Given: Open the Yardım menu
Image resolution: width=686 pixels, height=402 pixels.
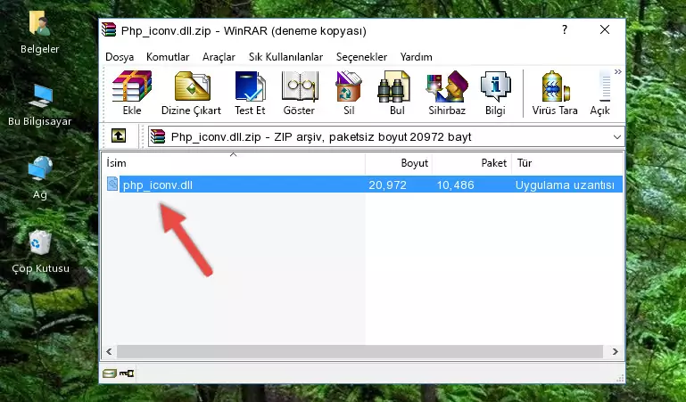Looking at the screenshot, I should tap(416, 57).
